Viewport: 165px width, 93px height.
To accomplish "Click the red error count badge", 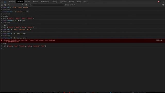I will click(159, 2).
